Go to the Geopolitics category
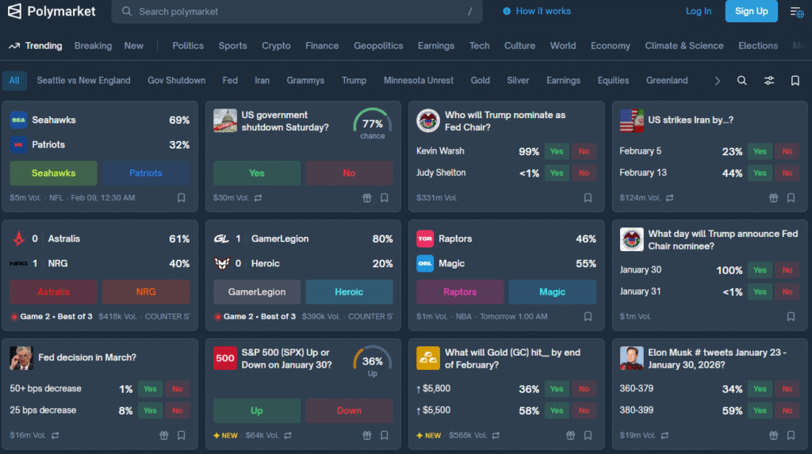Image resolution: width=812 pixels, height=454 pixels. coord(378,46)
